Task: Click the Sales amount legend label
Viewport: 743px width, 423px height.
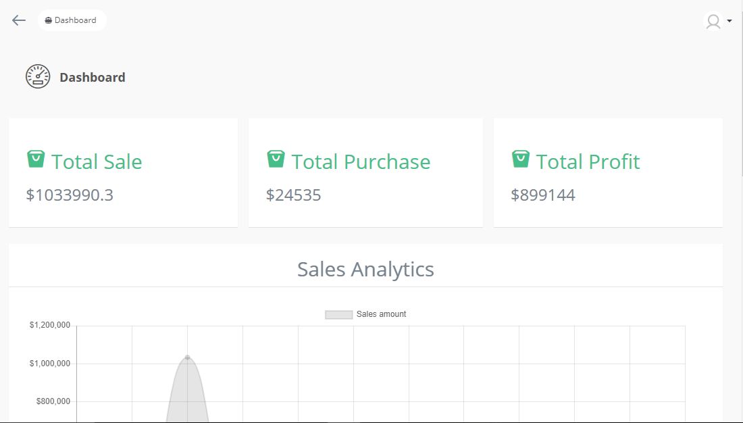Action: point(381,314)
